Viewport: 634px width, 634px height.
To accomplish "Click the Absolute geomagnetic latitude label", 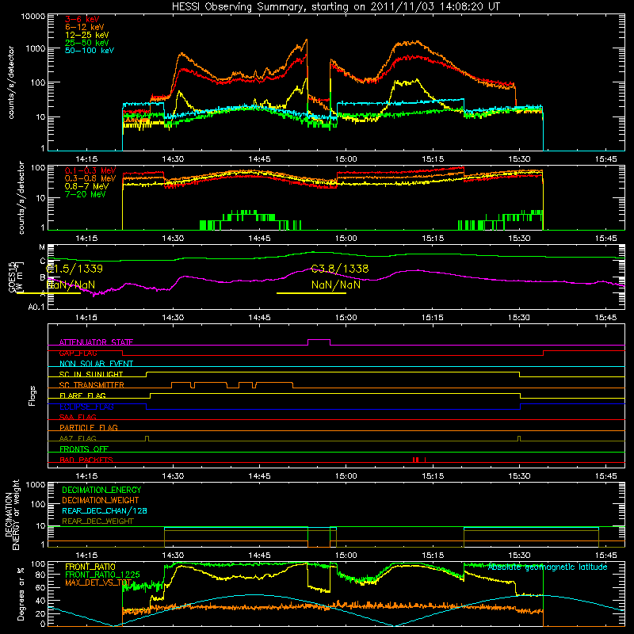I will pos(548,567).
